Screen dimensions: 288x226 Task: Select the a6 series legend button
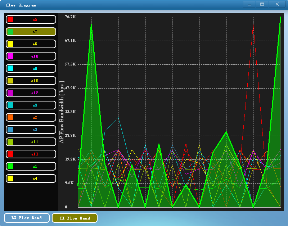(31, 44)
